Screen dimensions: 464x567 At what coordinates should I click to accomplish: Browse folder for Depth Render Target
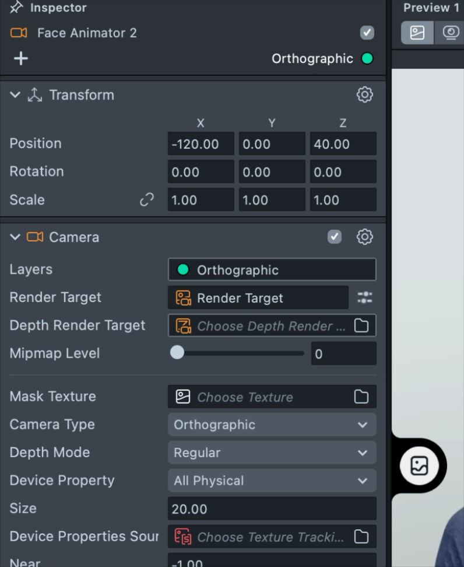pos(361,326)
